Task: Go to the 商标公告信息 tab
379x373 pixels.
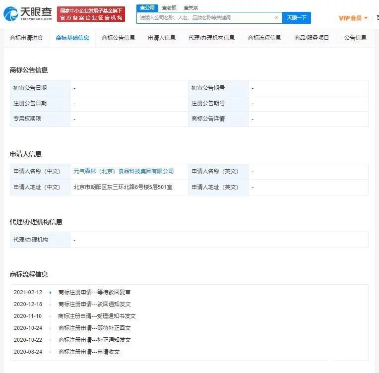Action: pos(118,38)
